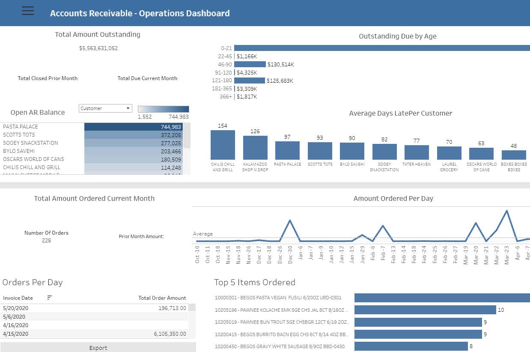Screen dimensions: 530x352
Task: Click the Invoice Date sort icon
Action: click(x=50, y=297)
